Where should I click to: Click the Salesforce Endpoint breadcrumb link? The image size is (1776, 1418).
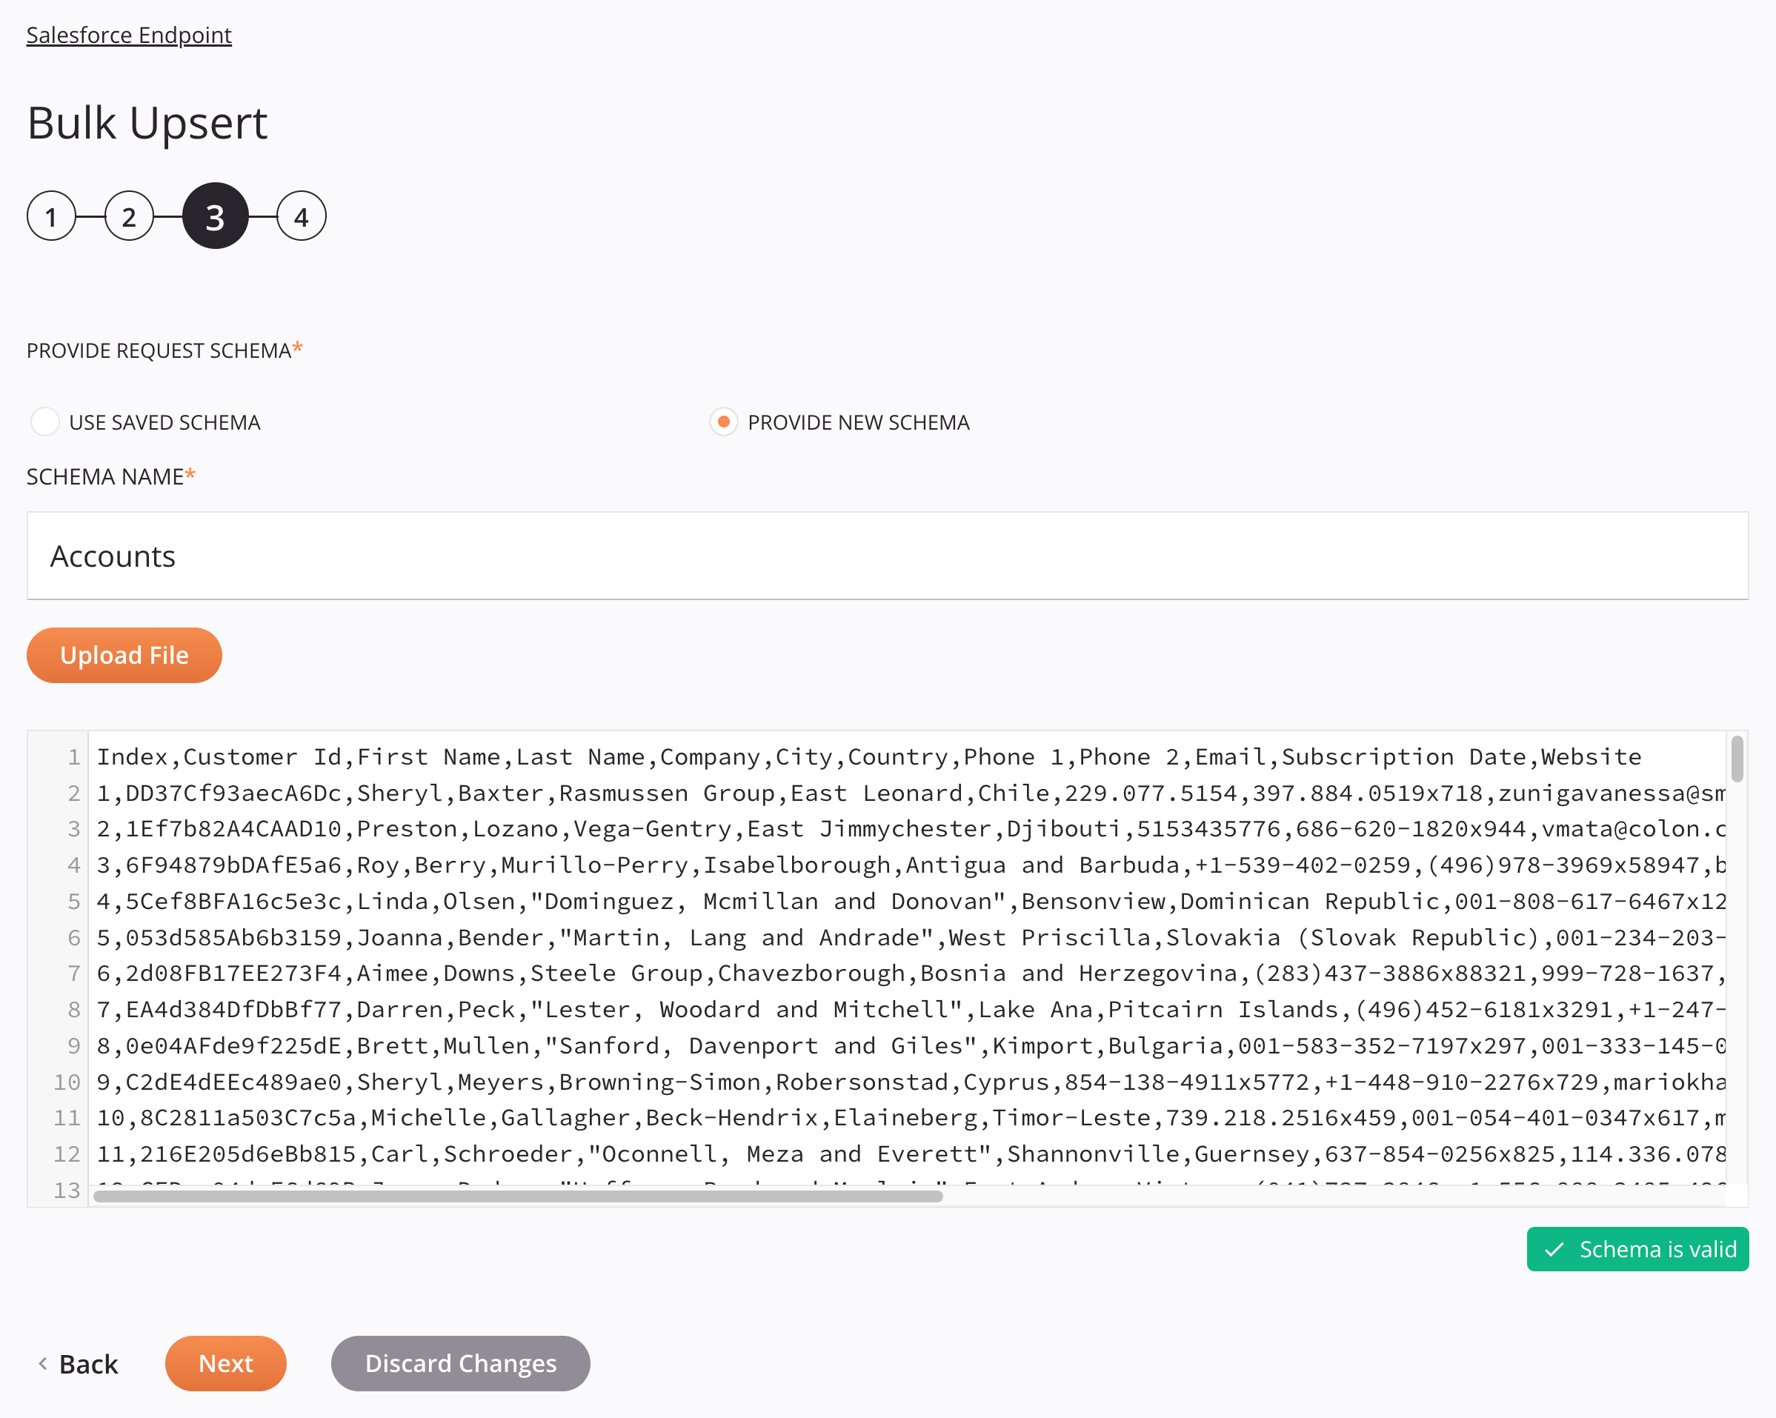click(x=129, y=33)
